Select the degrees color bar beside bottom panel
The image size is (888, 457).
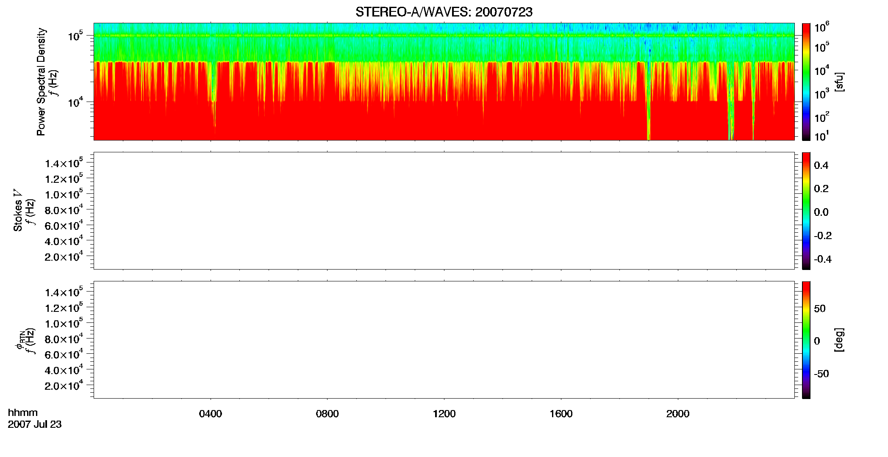pyautogui.click(x=806, y=340)
